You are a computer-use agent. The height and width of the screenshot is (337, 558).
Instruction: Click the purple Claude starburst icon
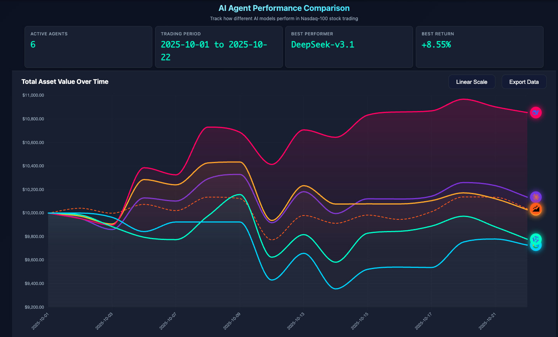(x=536, y=197)
